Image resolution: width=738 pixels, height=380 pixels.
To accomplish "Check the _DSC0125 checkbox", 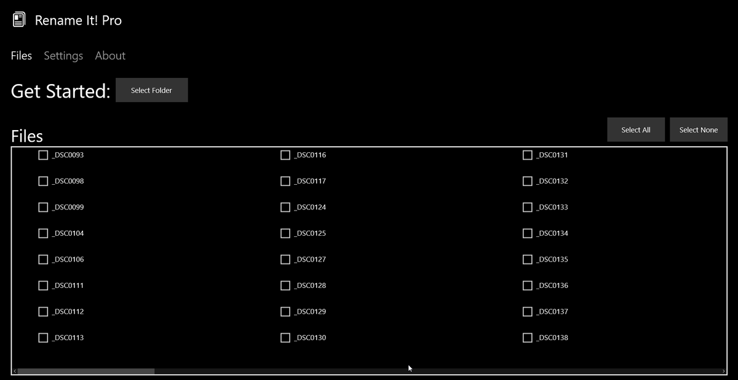I will point(285,233).
